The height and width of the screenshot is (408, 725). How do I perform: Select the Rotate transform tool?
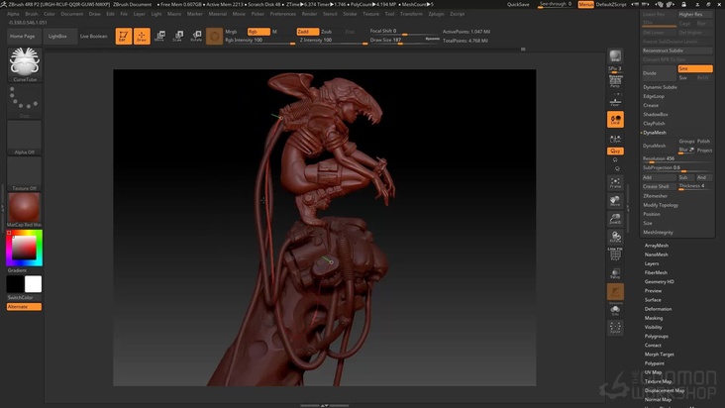coord(196,36)
